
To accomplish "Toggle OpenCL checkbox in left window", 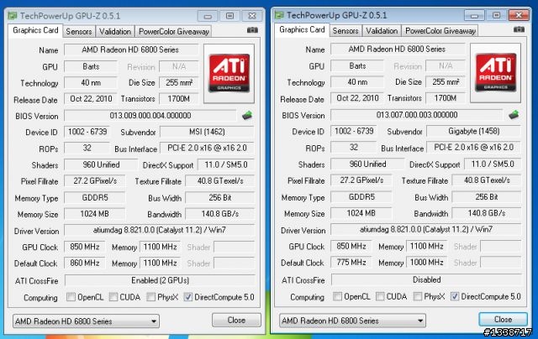I will 71,296.
